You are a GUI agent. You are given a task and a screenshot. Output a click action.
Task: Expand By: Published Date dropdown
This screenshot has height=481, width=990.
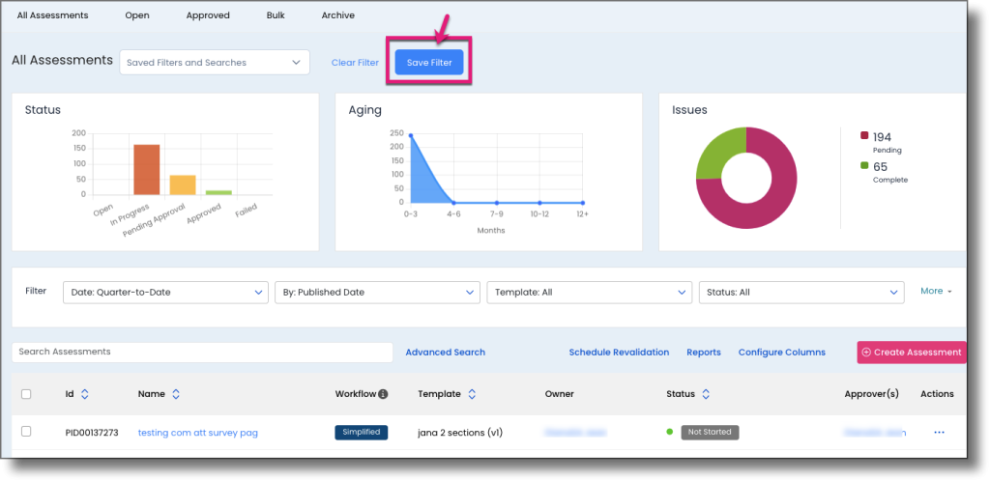tap(377, 293)
